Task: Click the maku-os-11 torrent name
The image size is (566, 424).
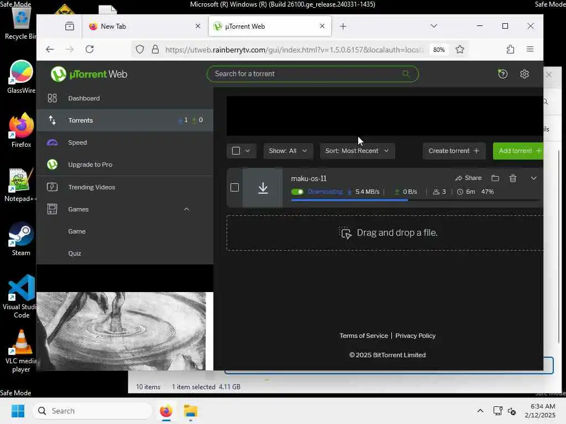Action: tap(308, 178)
